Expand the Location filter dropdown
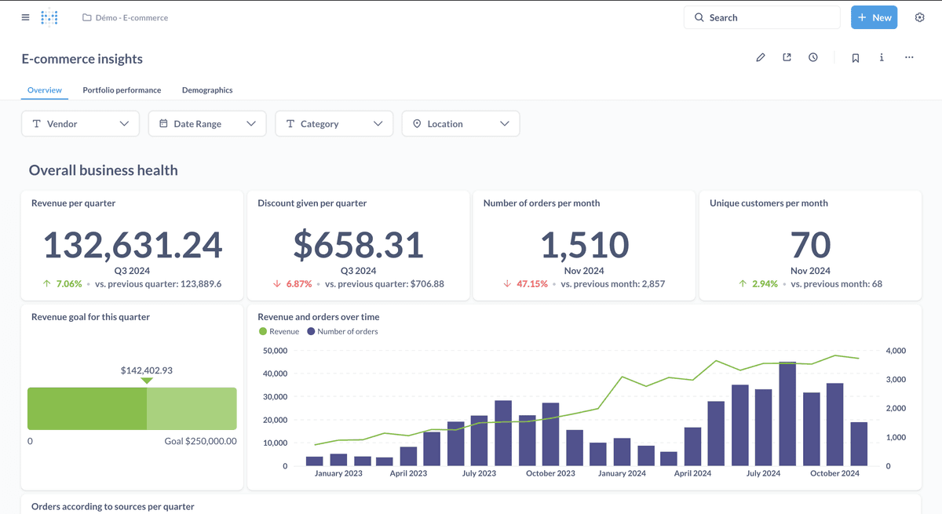The width and height of the screenshot is (942, 514). (461, 124)
